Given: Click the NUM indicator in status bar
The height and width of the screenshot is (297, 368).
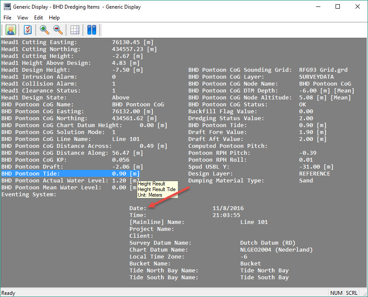Looking at the screenshot, I should [336, 293].
